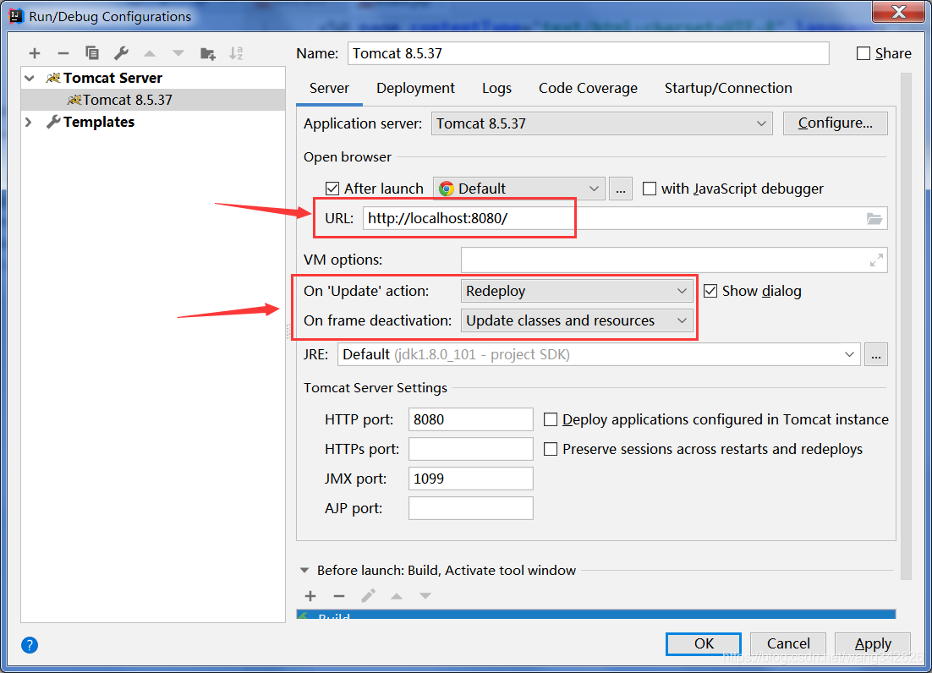Remove the Before launch task
This screenshot has height=673, width=932.
pos(339,596)
